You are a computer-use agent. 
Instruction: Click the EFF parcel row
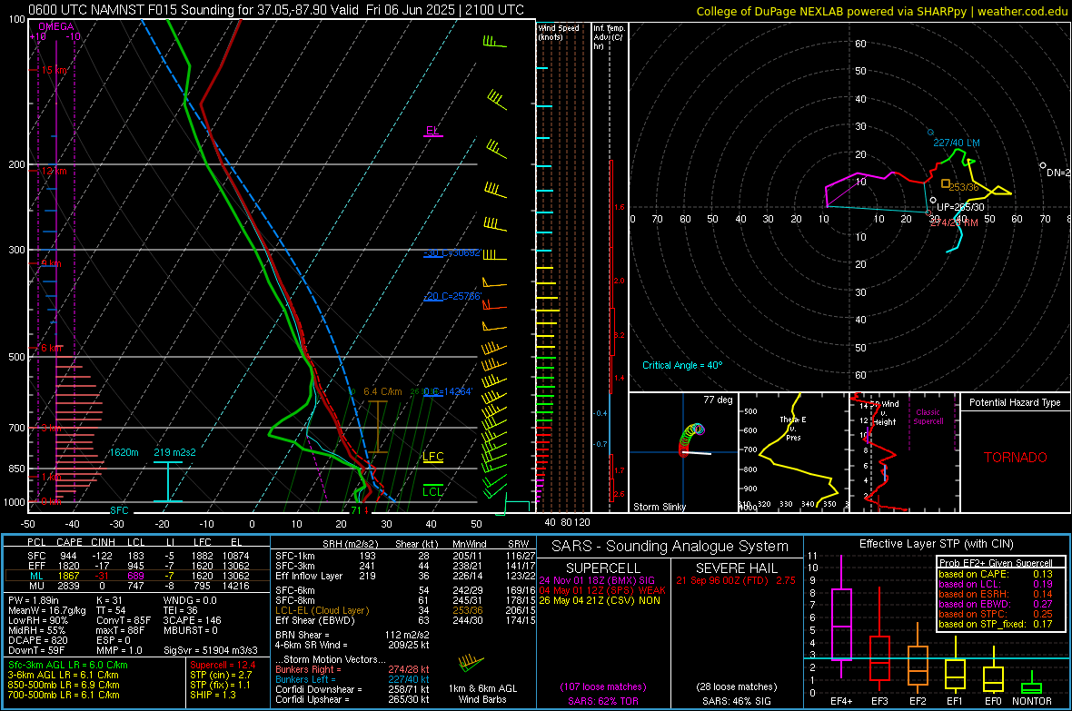[x=138, y=566]
